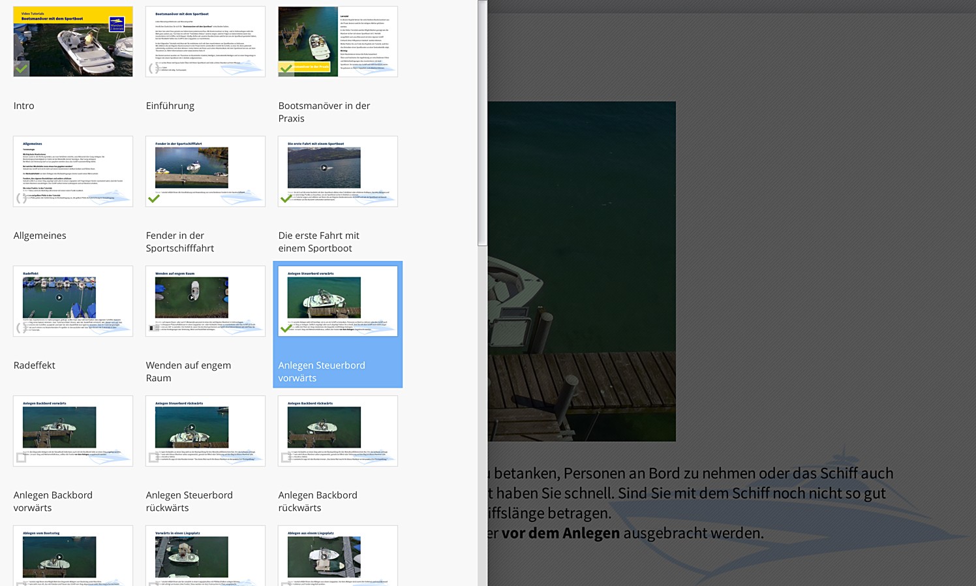Open the Intro slide thumbnail
Screen dimensions: 976x586
pos(73,42)
